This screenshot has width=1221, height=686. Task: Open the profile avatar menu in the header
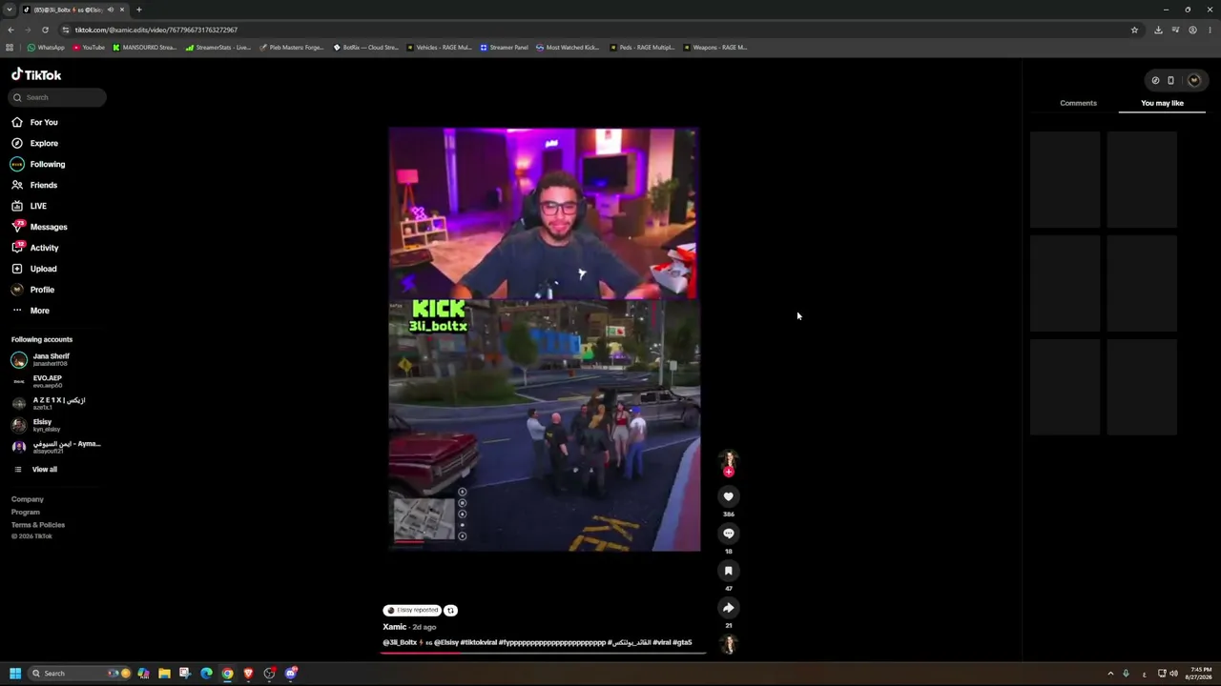[1193, 80]
